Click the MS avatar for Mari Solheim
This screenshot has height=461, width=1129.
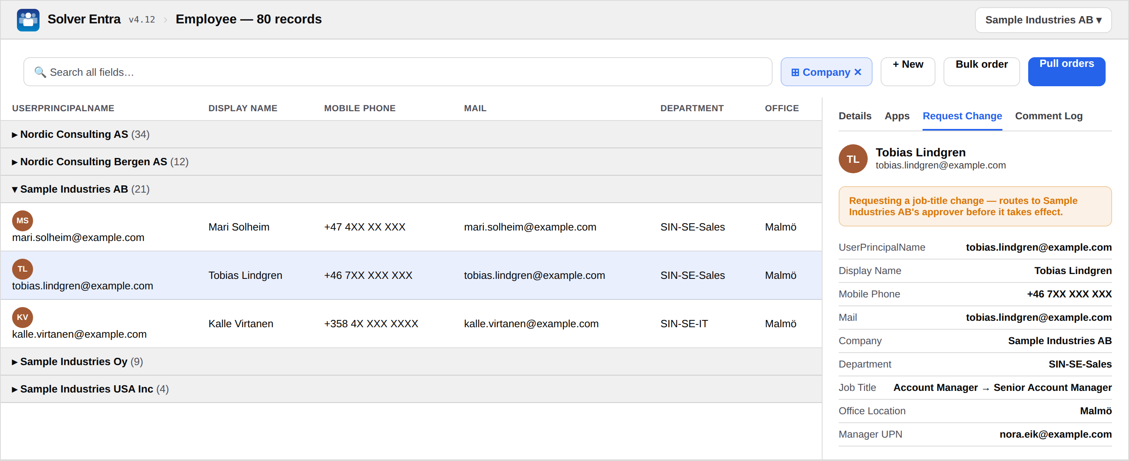22,220
